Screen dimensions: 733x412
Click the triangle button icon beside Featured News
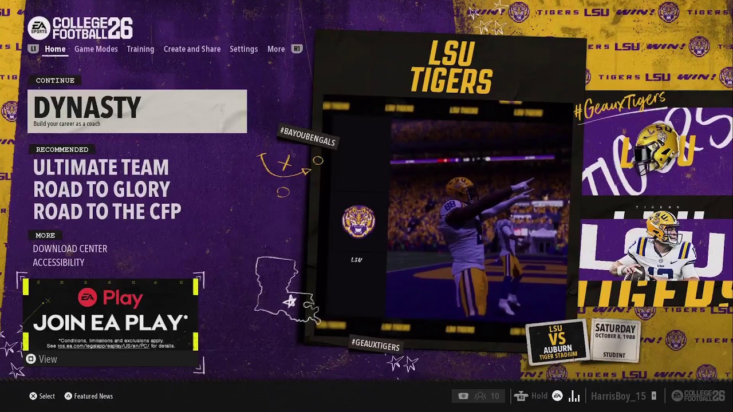68,396
